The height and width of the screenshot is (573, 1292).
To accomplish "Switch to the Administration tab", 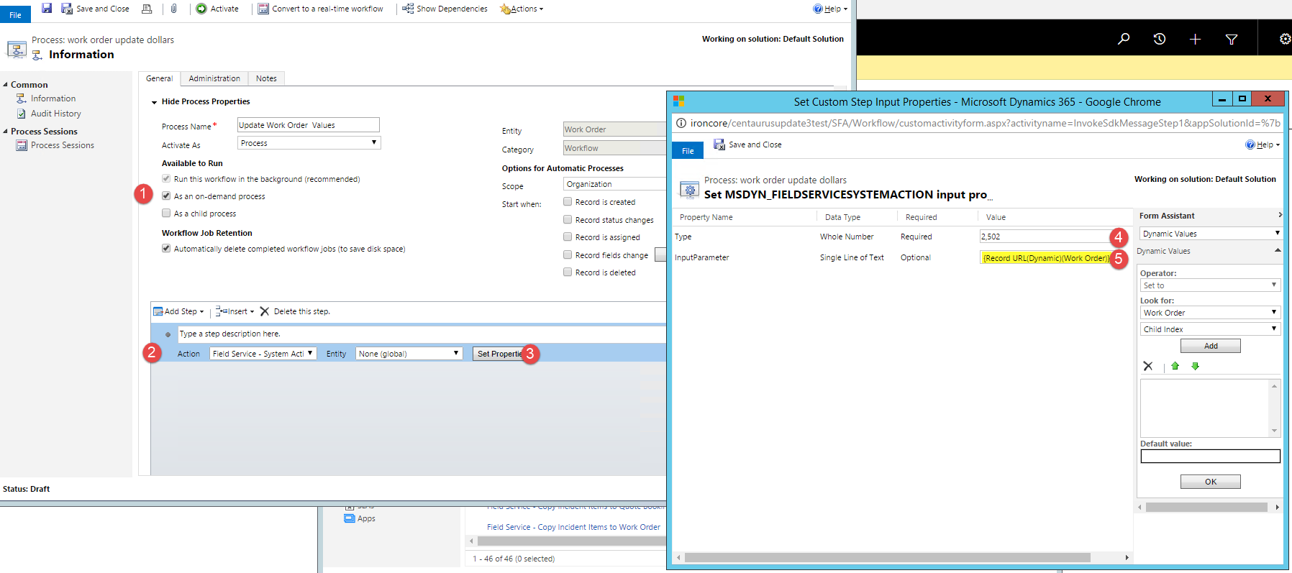I will [214, 78].
